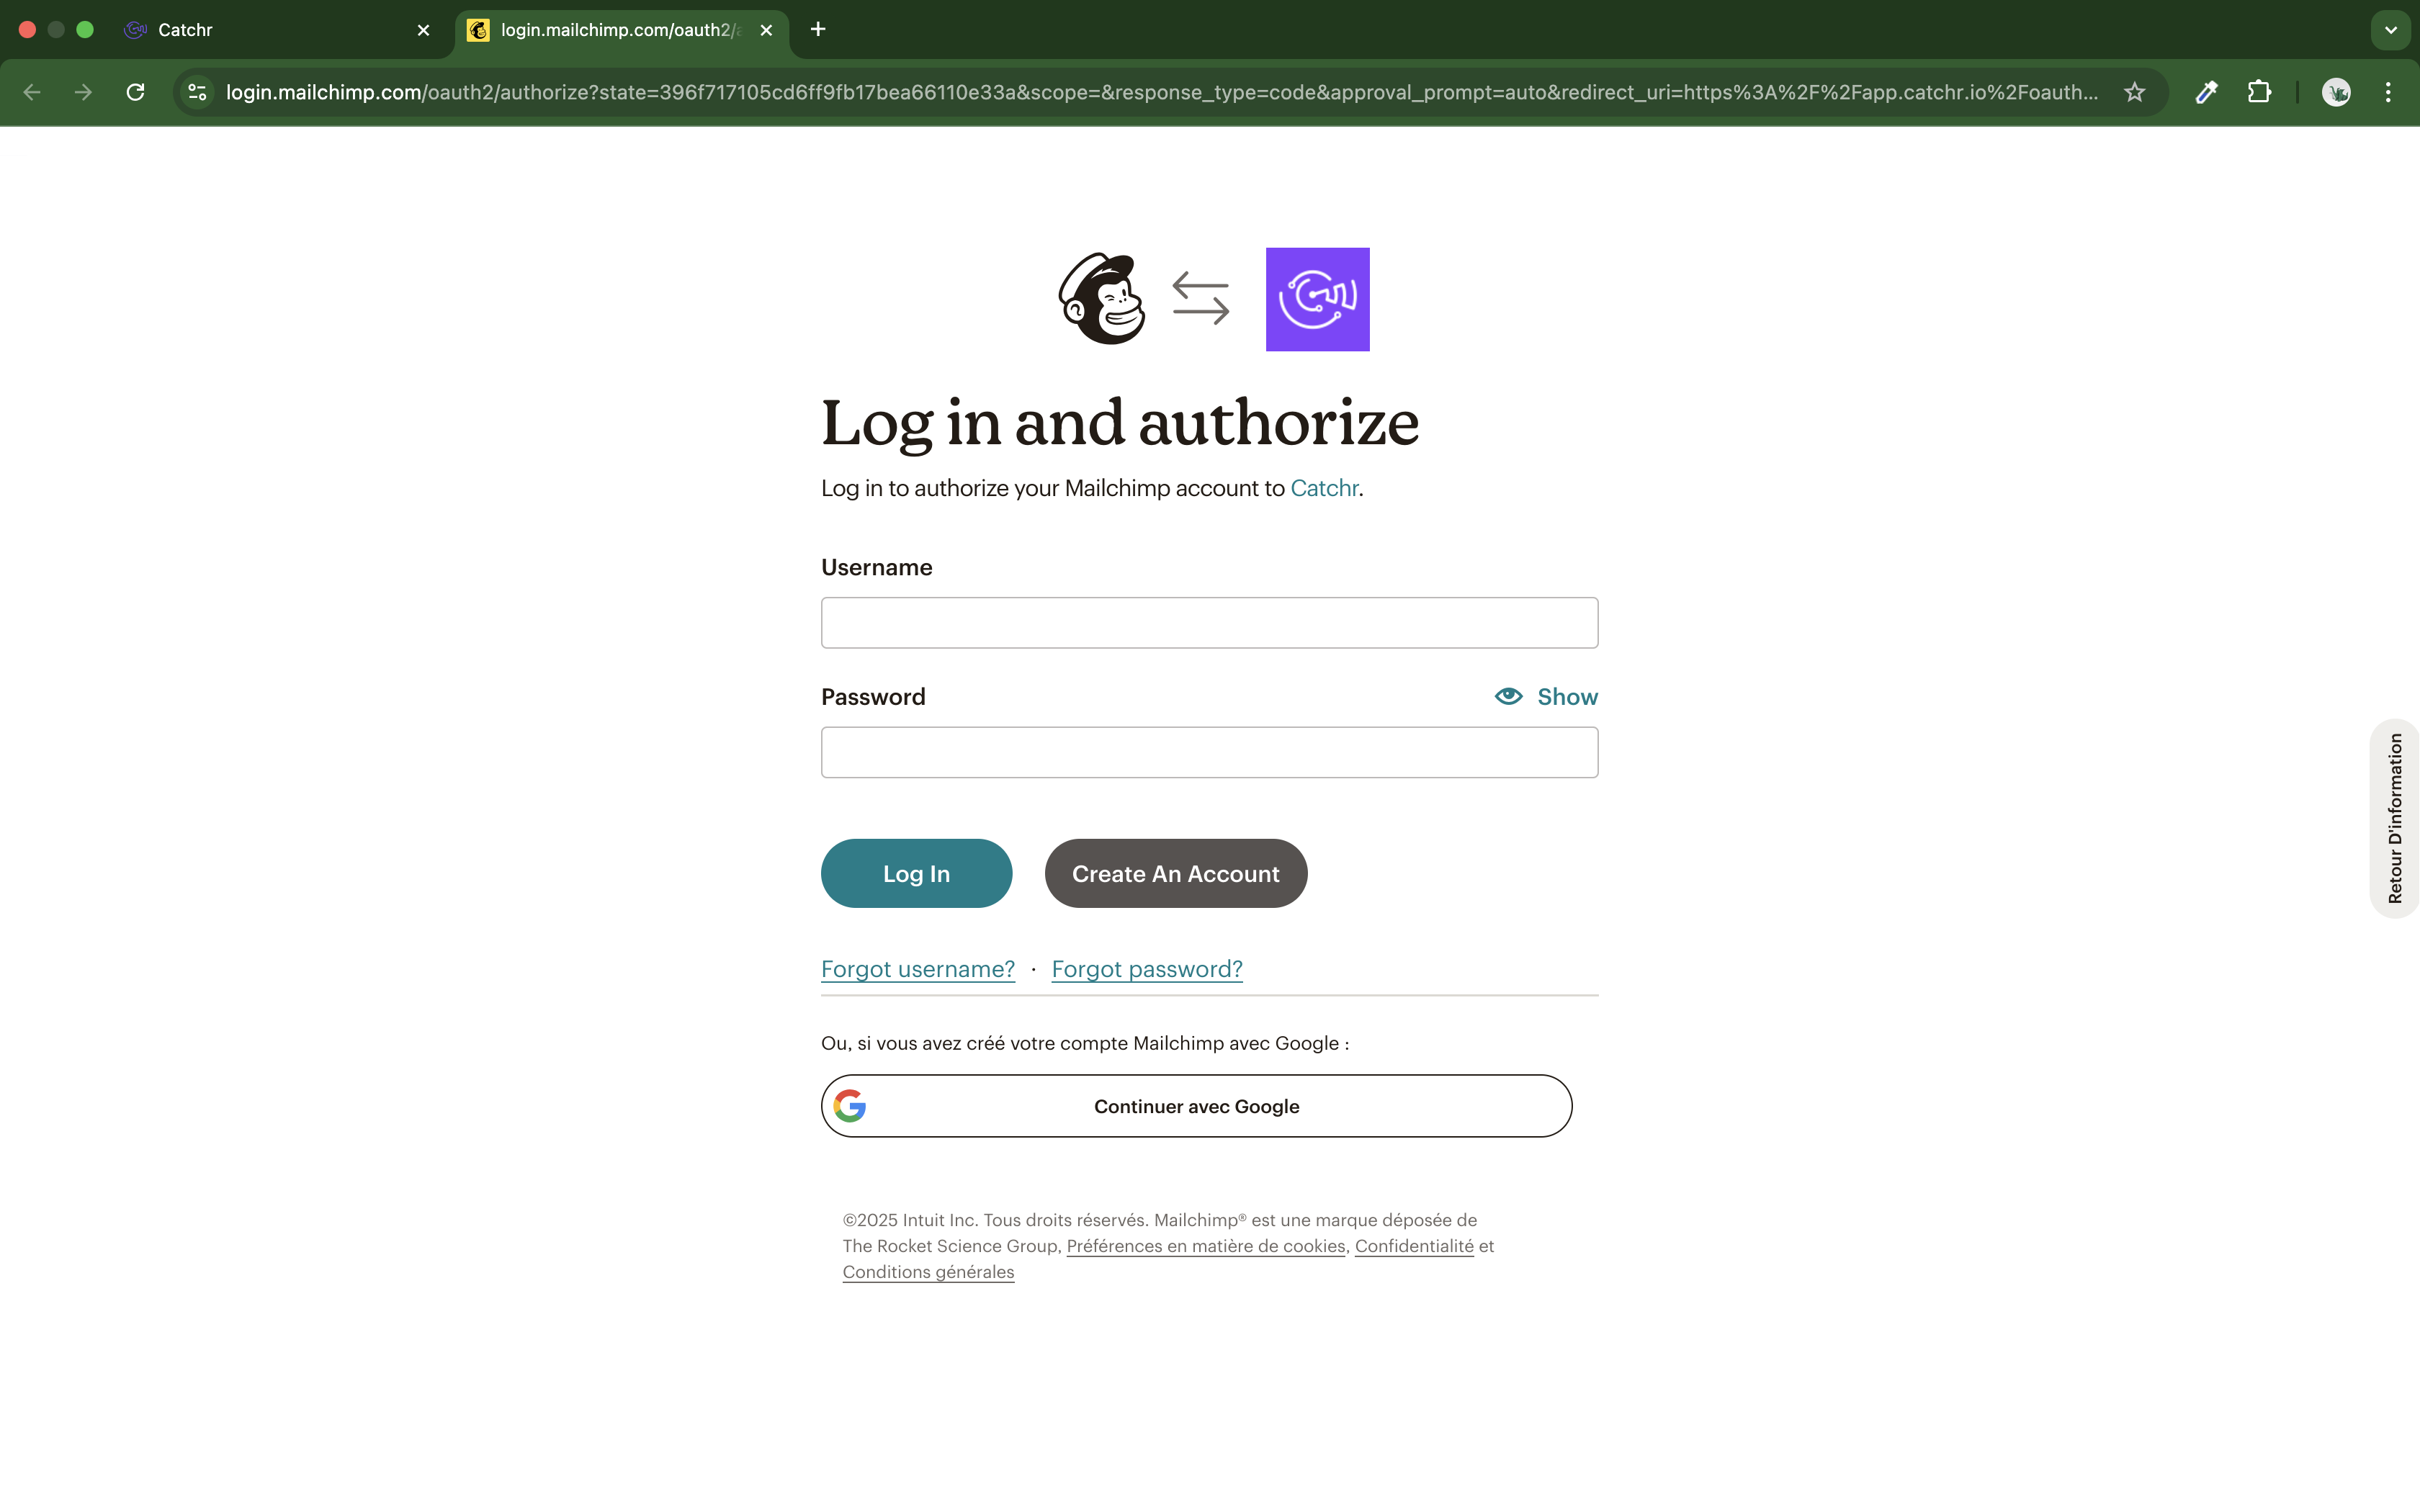This screenshot has width=2420, height=1512.
Task: Click Continuer avec Google button
Action: point(1196,1106)
